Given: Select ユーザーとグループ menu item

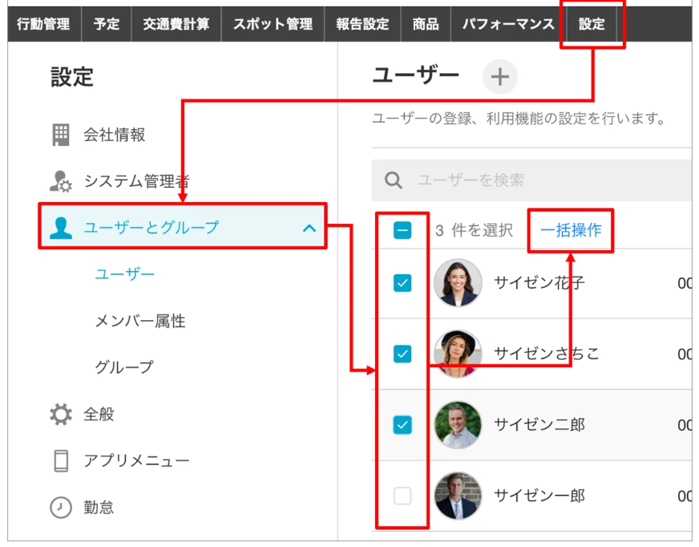Looking at the screenshot, I should 183,227.
